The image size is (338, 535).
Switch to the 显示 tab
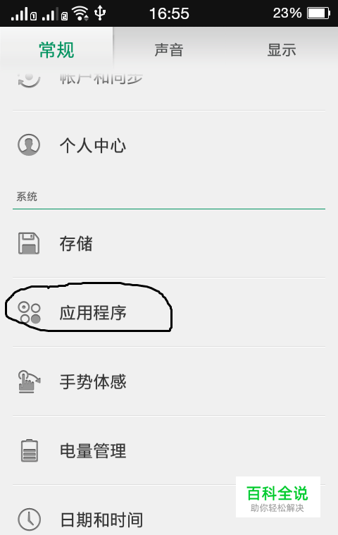tap(282, 50)
